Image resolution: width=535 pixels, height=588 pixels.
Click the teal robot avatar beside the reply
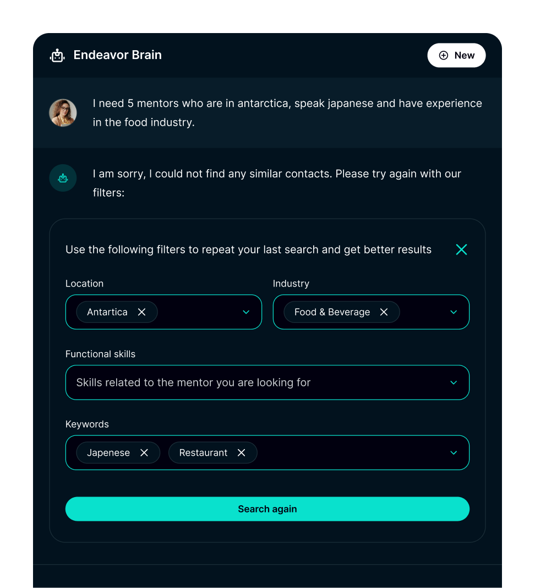tap(63, 177)
